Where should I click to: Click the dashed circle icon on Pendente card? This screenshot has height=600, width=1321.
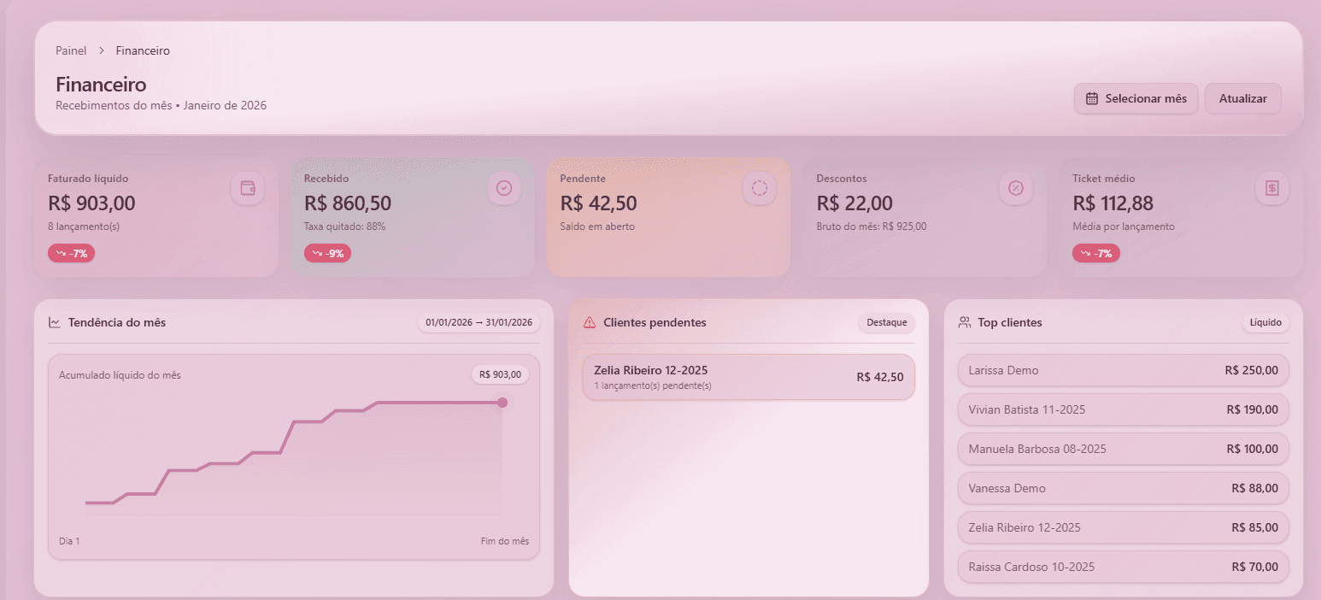[760, 188]
